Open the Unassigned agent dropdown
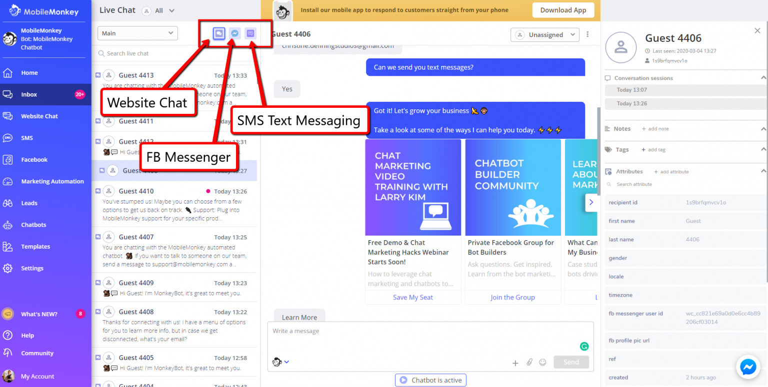The height and width of the screenshot is (387, 768). point(544,34)
